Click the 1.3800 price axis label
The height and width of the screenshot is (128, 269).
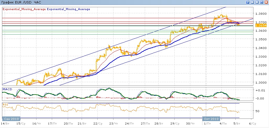tap(260, 14)
